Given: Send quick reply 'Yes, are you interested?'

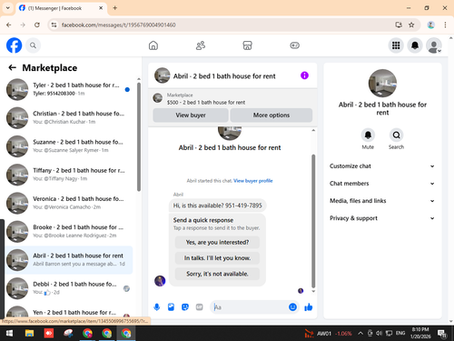Looking at the screenshot, I should (217, 242).
